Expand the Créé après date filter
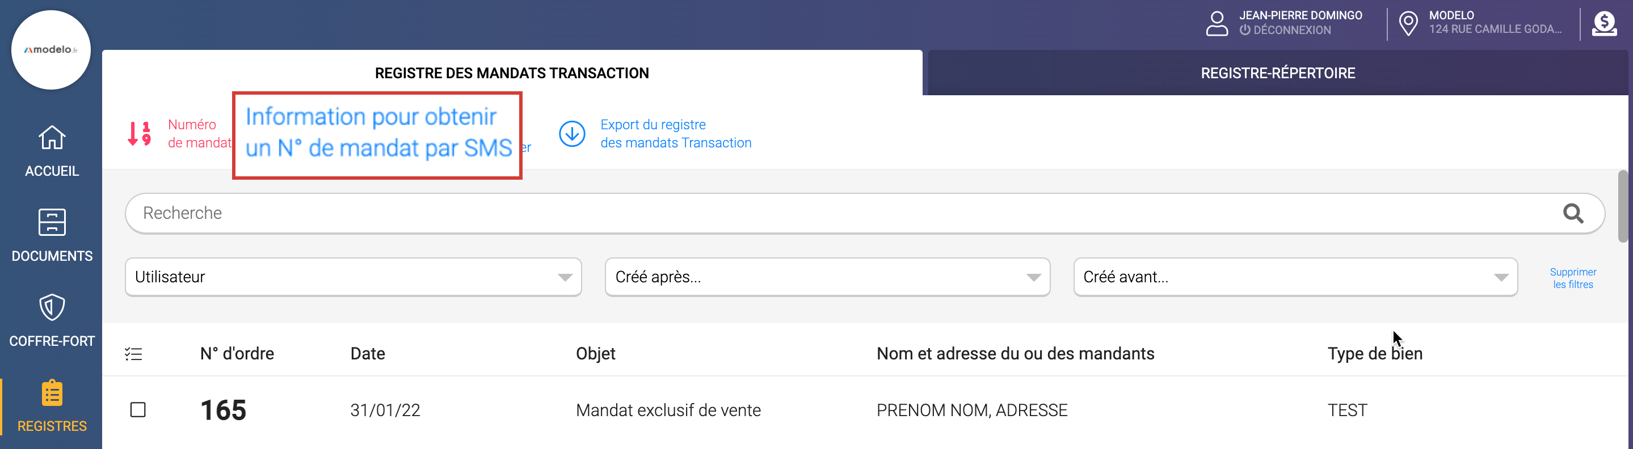This screenshot has width=1633, height=449. click(827, 277)
